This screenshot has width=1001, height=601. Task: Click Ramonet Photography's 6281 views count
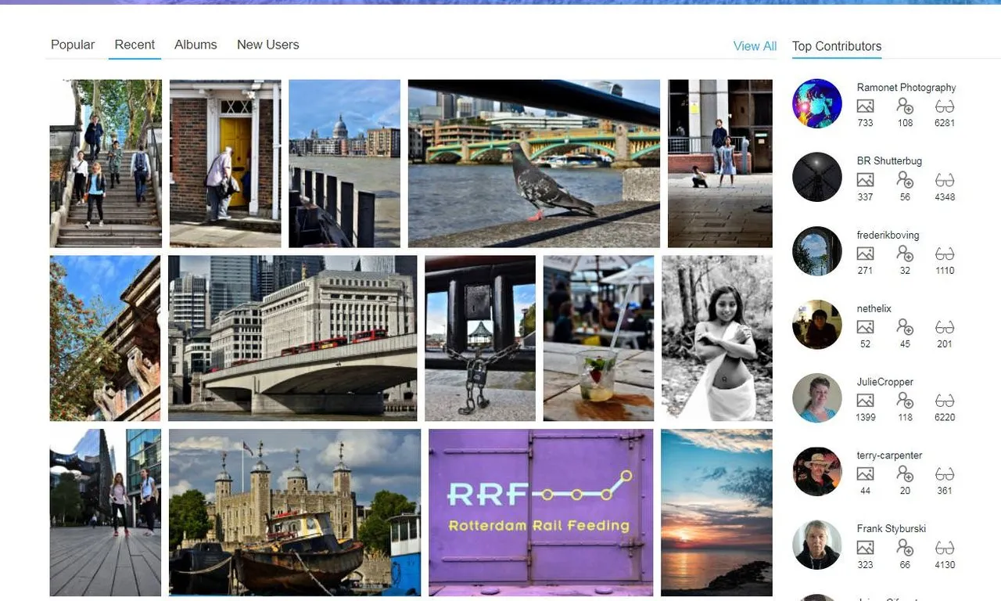click(x=945, y=123)
